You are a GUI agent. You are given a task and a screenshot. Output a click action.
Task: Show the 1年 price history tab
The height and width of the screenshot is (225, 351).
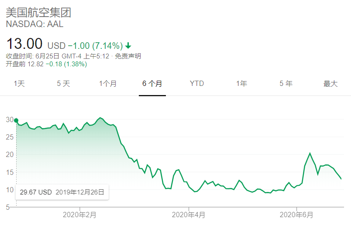[241, 84]
